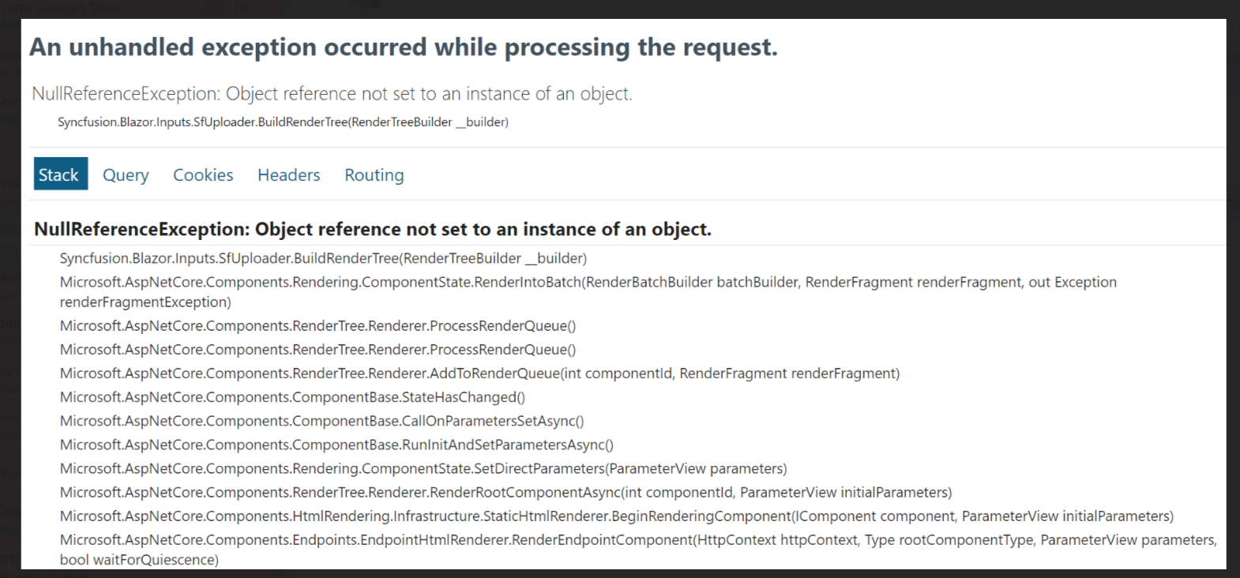
Task: Open the ComponentState.SetDirectParameters stack frame
Action: coord(423,468)
